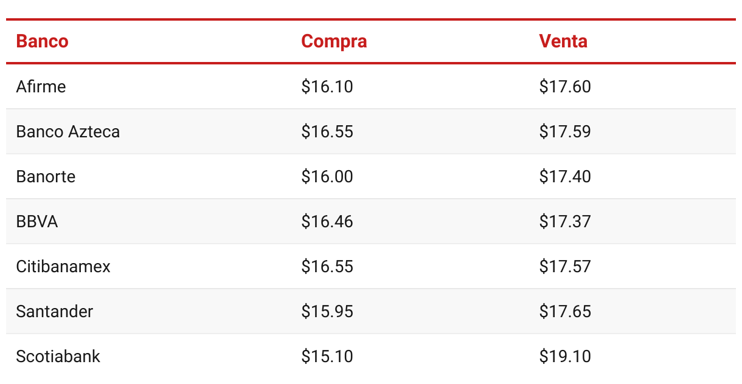This screenshot has height=384, width=742.
Task: Click Banco Azteca's $17.59 venta value
Action: click(565, 131)
